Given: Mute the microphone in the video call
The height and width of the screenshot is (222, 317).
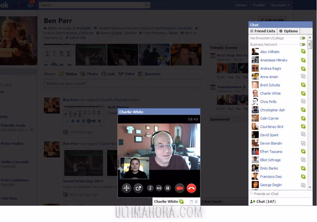Looking at the screenshot, I should (150, 188).
